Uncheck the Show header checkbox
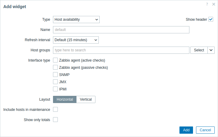218x137 pixels. point(211,19)
